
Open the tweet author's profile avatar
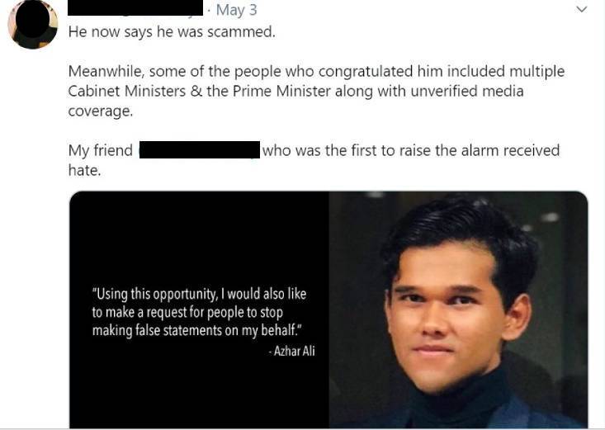coord(33,25)
